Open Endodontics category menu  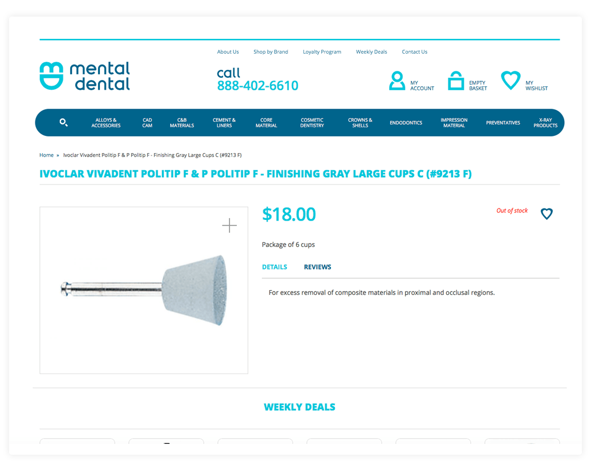coord(406,123)
